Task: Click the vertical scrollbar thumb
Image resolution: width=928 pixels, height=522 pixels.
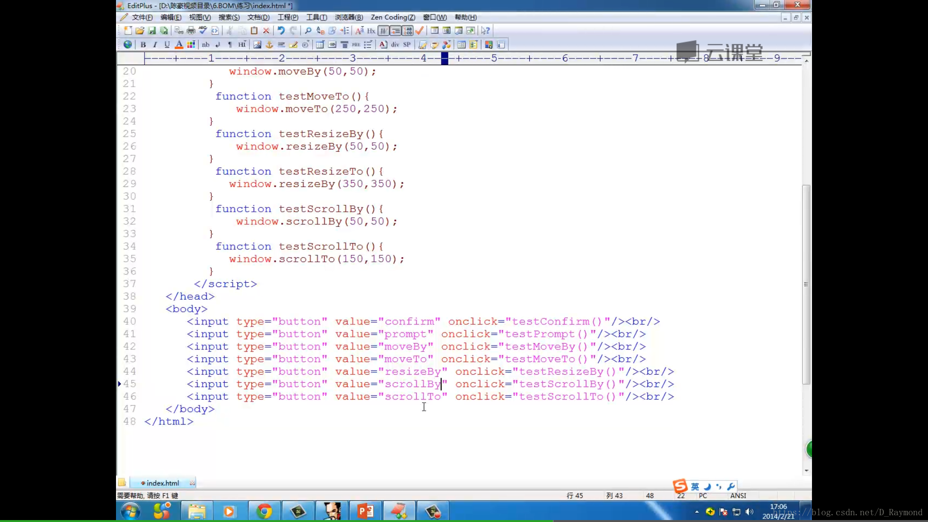Action: (806, 284)
